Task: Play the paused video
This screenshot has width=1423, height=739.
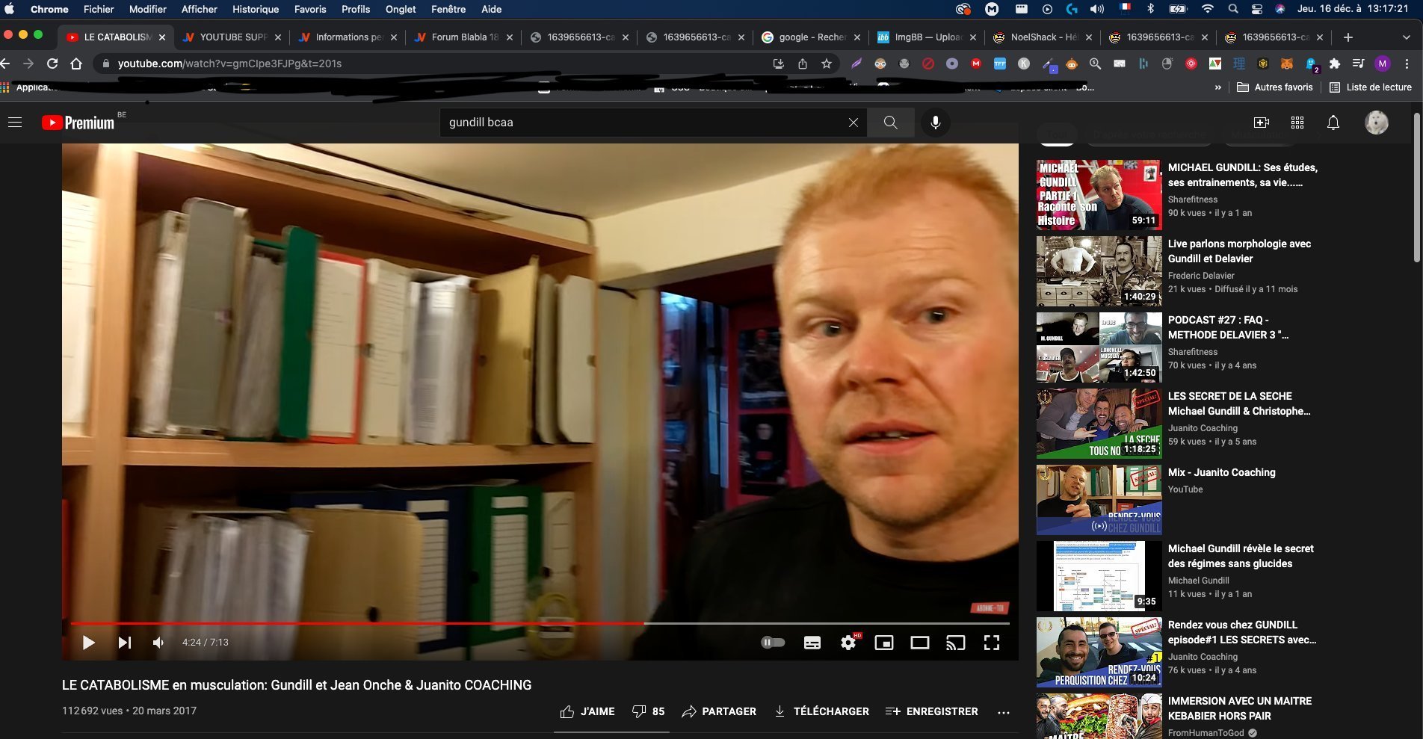Action: [88, 643]
